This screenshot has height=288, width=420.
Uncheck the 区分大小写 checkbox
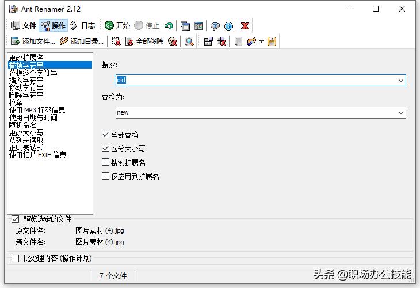(105, 148)
